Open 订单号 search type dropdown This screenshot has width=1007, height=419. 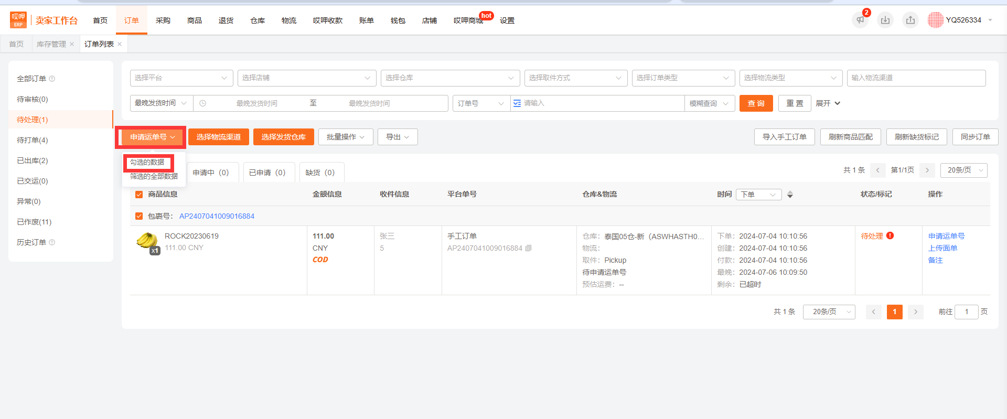[481, 103]
